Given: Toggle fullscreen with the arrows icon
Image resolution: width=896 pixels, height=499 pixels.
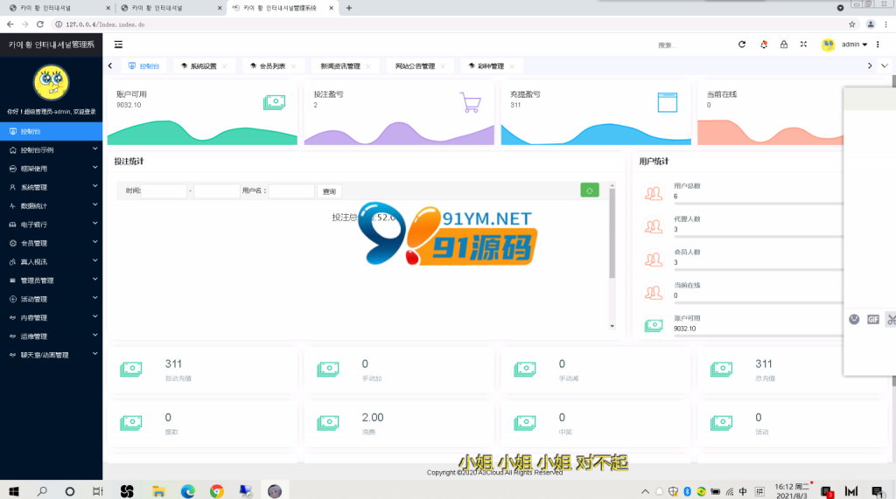Looking at the screenshot, I should click(x=803, y=44).
